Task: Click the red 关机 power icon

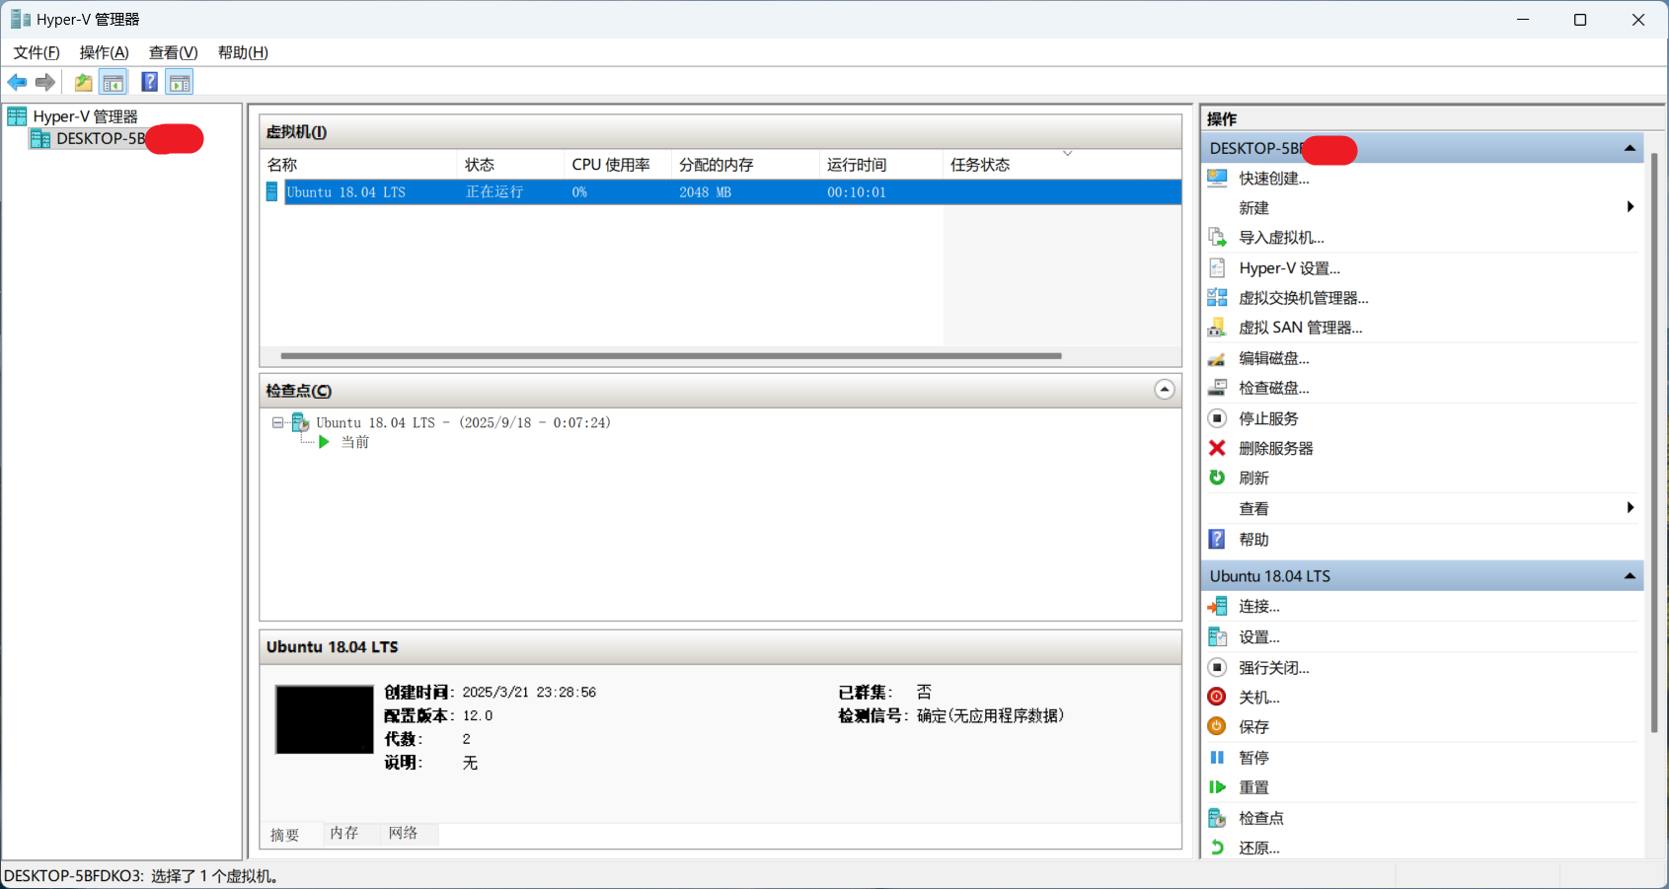Action: (x=1217, y=697)
